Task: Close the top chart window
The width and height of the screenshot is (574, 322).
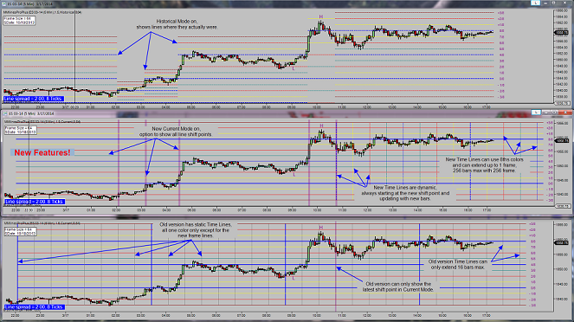Action: [x=564, y=3]
